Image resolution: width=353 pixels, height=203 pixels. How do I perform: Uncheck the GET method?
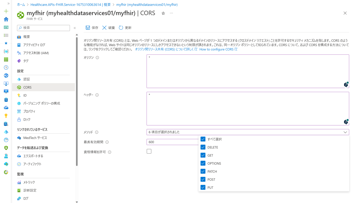(x=203, y=155)
